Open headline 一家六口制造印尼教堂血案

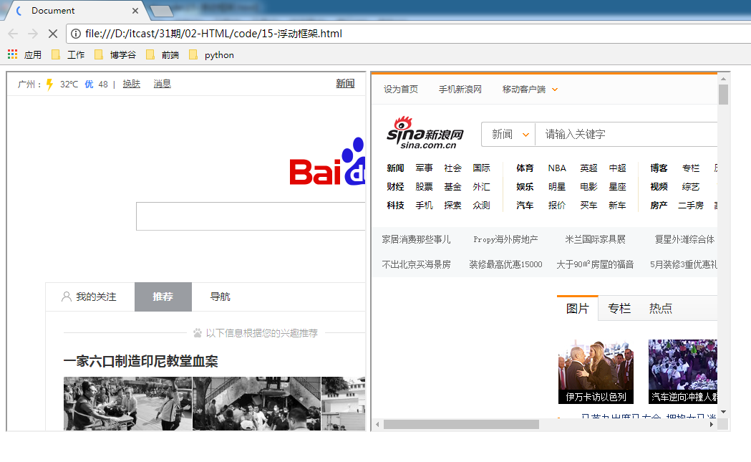[140, 361]
